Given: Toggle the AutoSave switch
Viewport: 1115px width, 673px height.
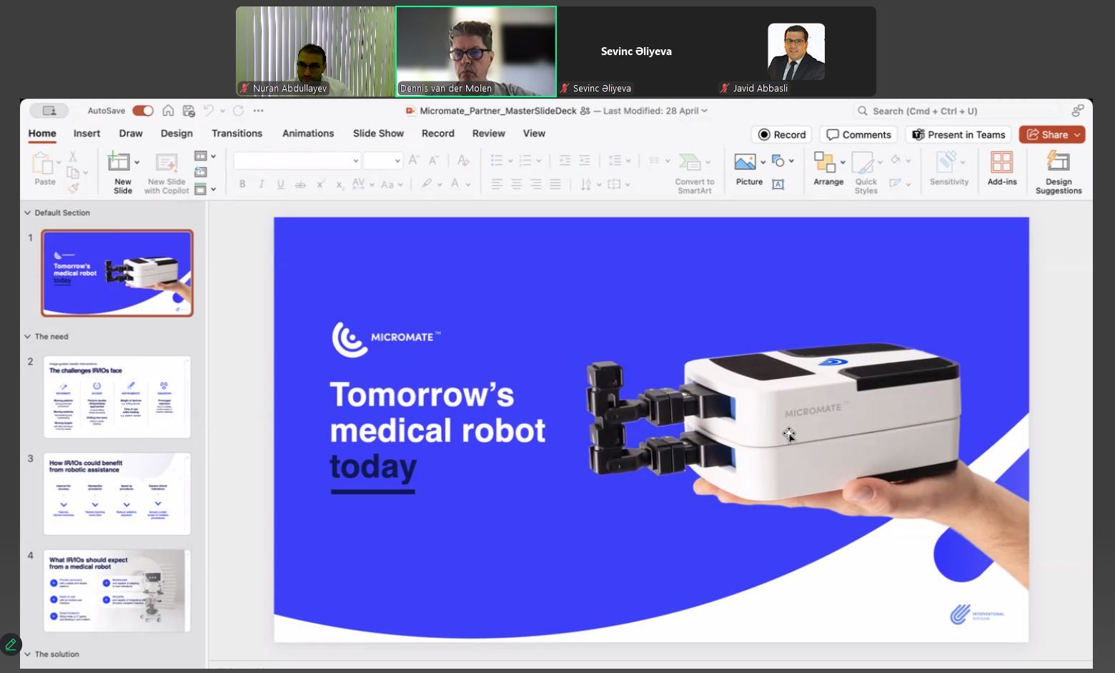Looking at the screenshot, I should click(143, 111).
